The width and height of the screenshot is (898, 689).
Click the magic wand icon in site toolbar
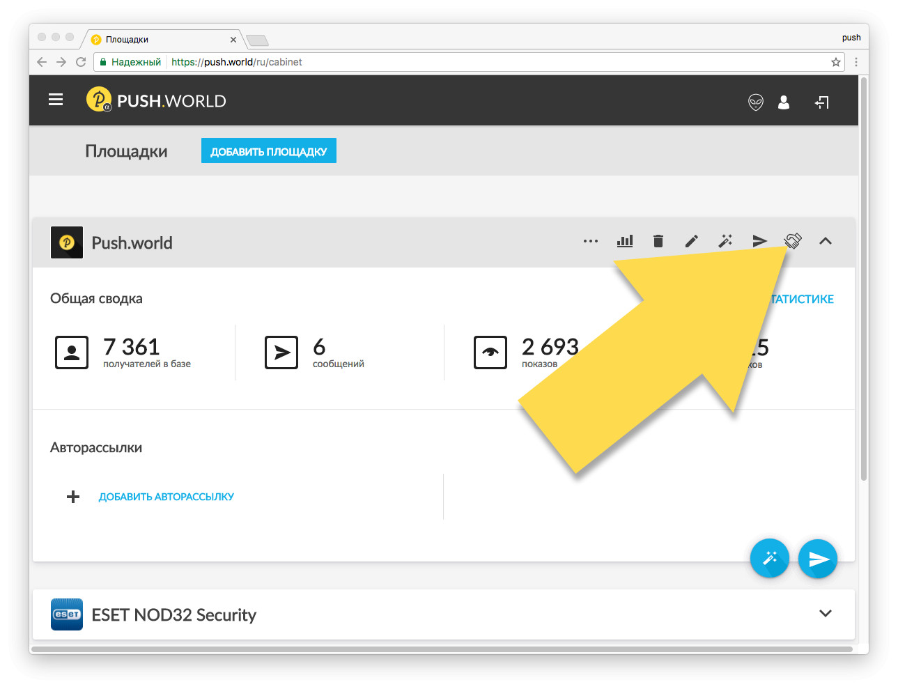[x=725, y=241]
